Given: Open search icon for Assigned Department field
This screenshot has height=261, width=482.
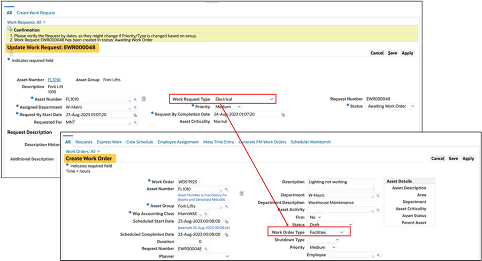Looking at the screenshot, I should point(135,108).
